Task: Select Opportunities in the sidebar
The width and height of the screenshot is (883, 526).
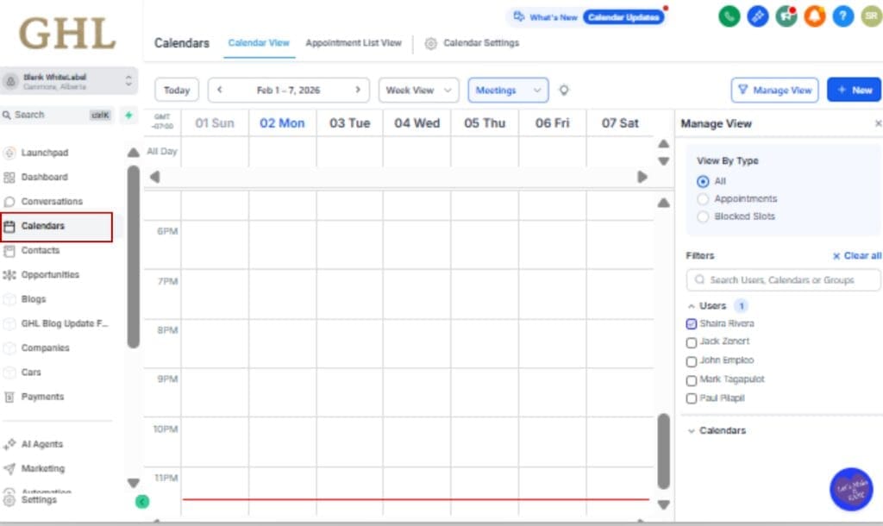Action: 49,274
